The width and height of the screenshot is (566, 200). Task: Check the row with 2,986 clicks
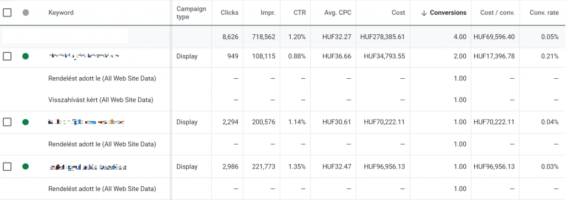tap(7, 166)
